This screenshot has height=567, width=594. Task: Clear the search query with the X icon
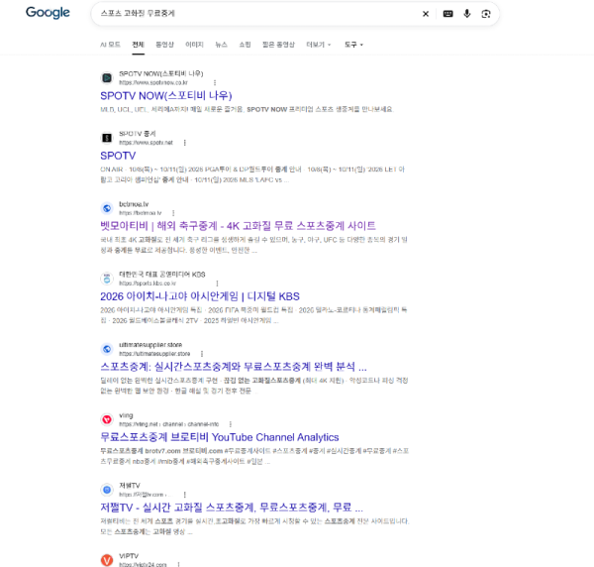426,14
